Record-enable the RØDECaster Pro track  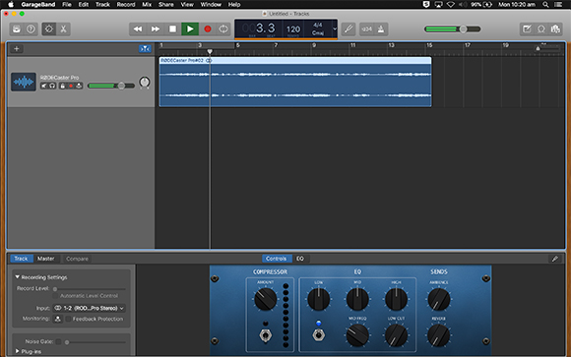(71, 86)
